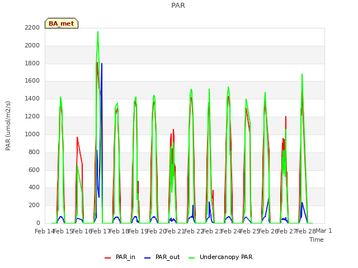Image resolution: width=358 pixels, height=268 pixels.
Task: Toggle the PAR_in legend entry
Action: click(120, 257)
